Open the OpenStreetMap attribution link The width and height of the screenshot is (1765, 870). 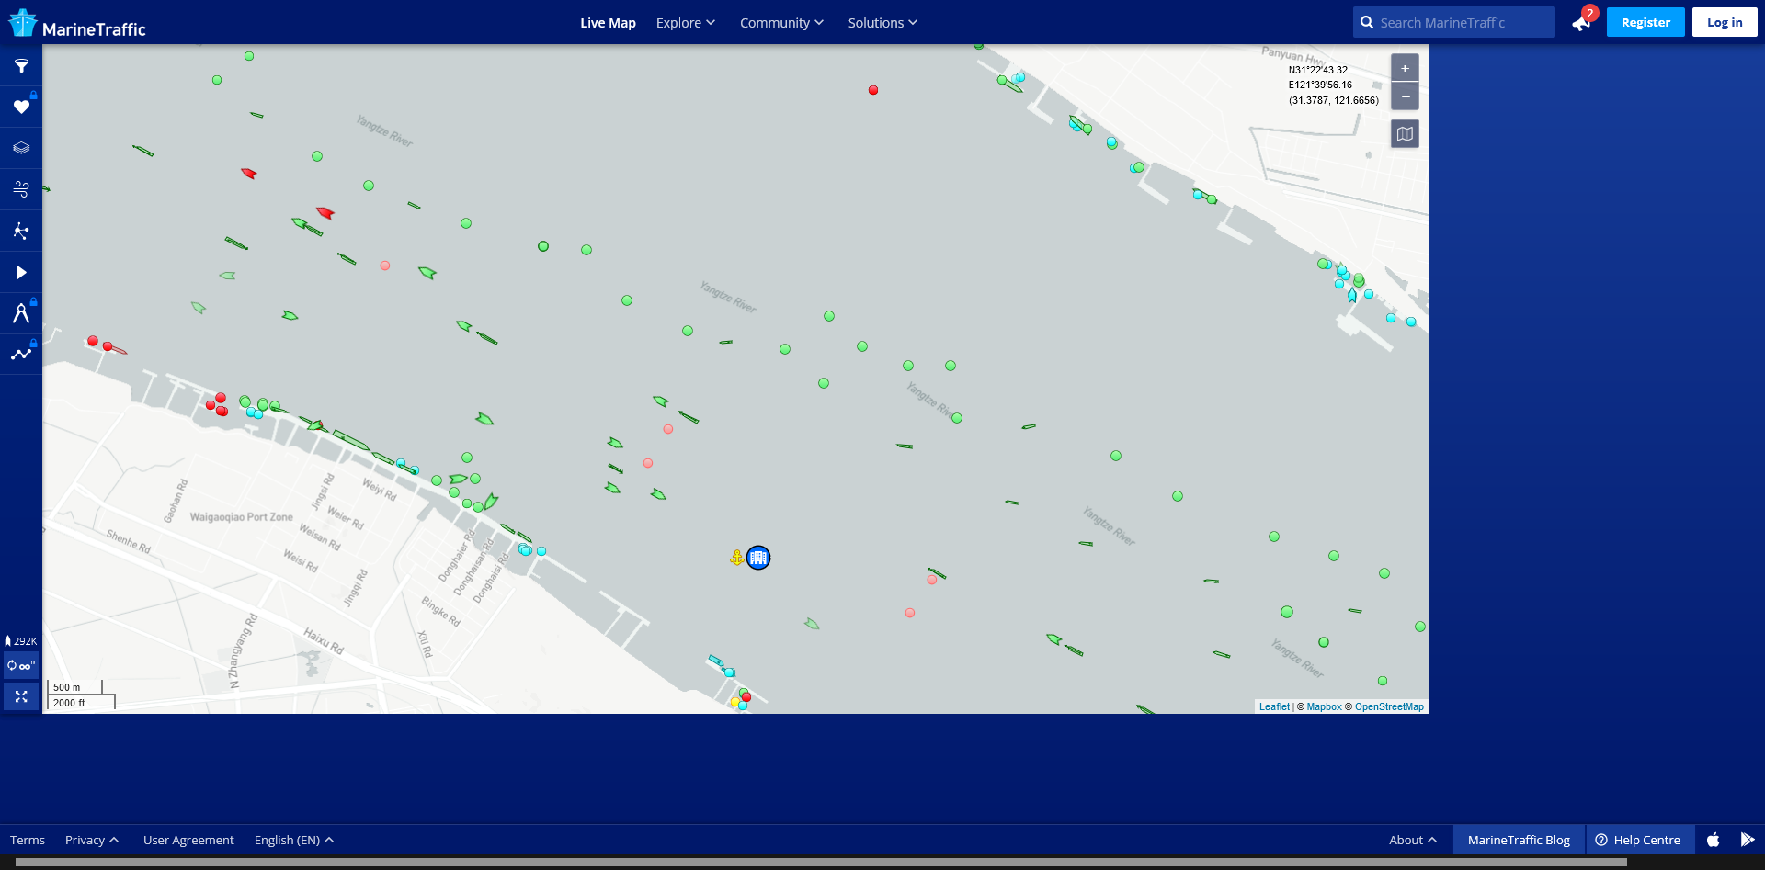coord(1389,706)
